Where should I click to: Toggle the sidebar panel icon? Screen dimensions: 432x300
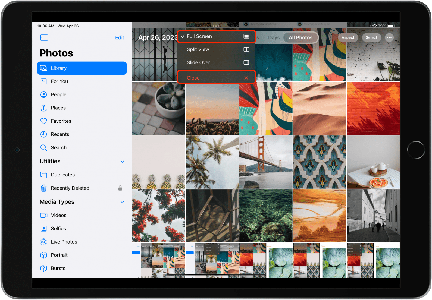coord(44,38)
